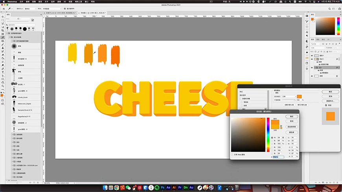Open Illustrator from the macOS dock
Image resolution: width=342 pixels, height=192 pixels.
click(x=174, y=188)
